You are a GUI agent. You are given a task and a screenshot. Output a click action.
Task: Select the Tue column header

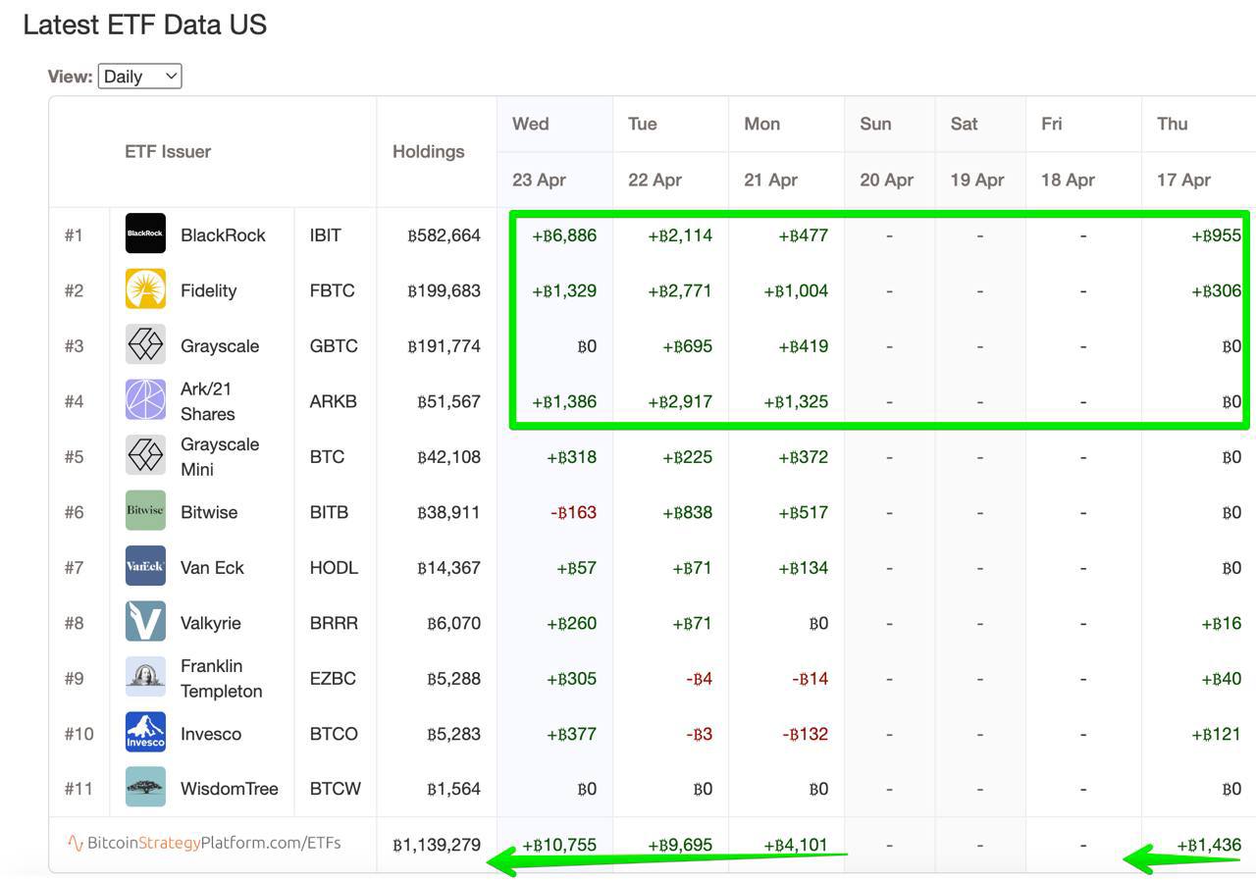click(x=643, y=124)
